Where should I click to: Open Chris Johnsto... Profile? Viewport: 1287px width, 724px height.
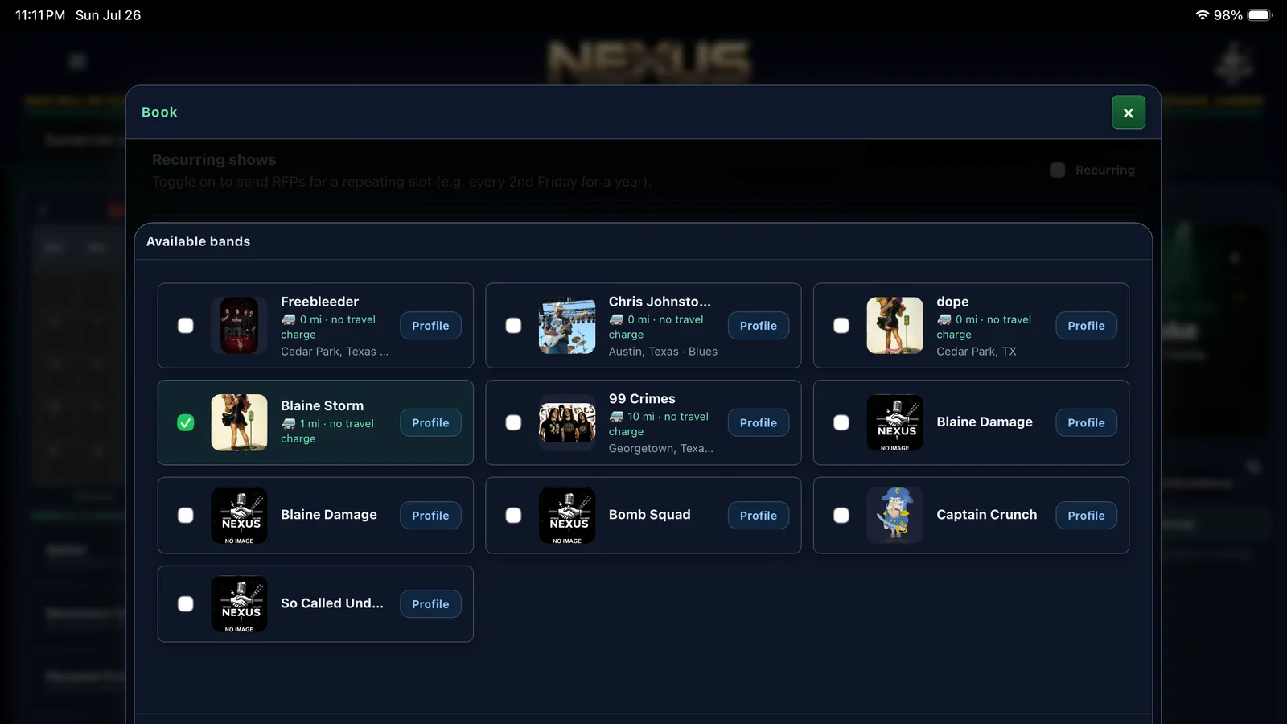(759, 326)
